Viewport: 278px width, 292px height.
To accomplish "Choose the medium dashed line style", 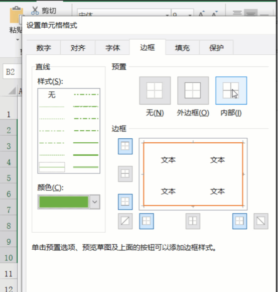I will point(86,131).
